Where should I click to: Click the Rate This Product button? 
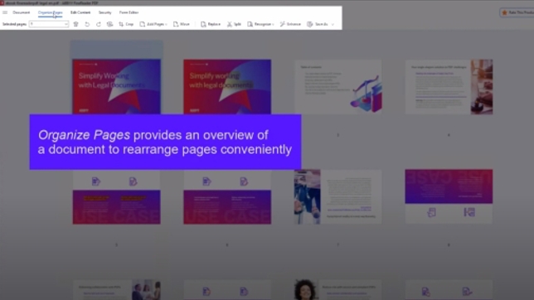click(517, 12)
